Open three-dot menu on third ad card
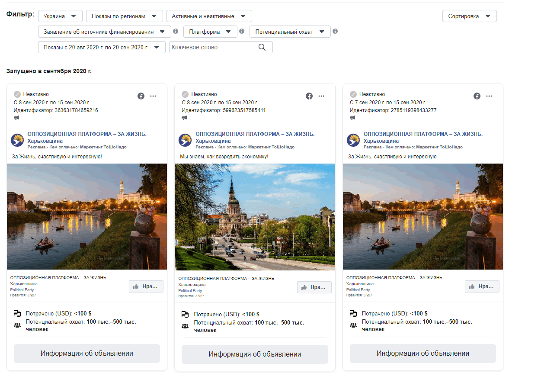 [x=489, y=96]
